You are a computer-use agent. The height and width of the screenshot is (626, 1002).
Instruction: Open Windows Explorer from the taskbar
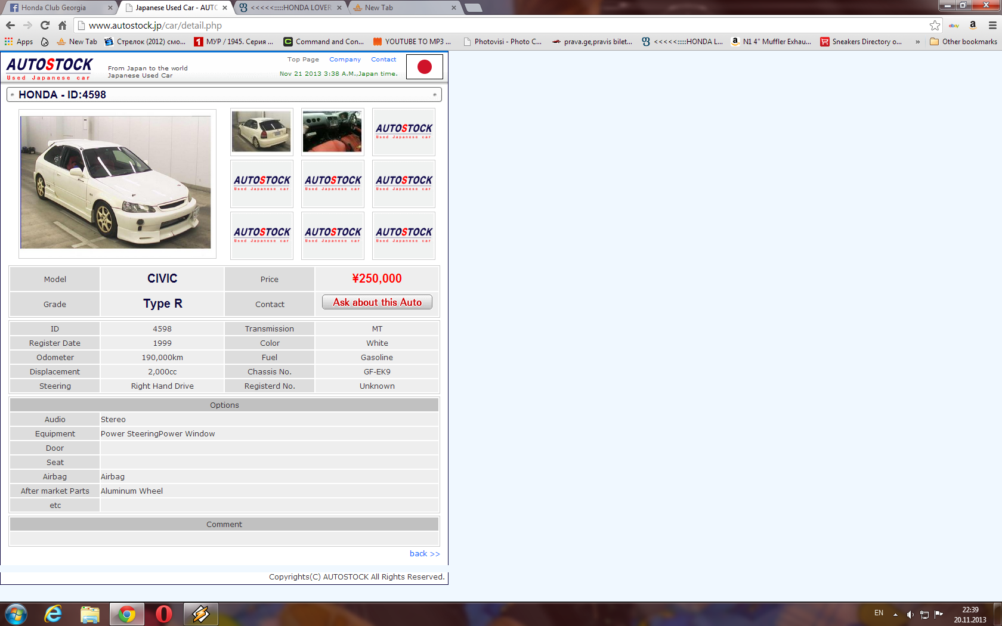click(x=90, y=614)
